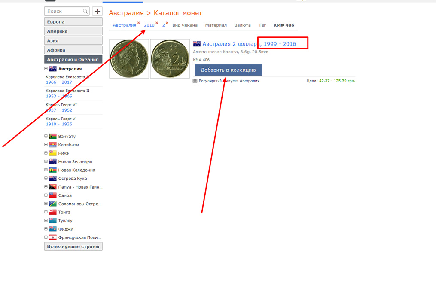Click the Fiji flag icon

click(x=53, y=229)
